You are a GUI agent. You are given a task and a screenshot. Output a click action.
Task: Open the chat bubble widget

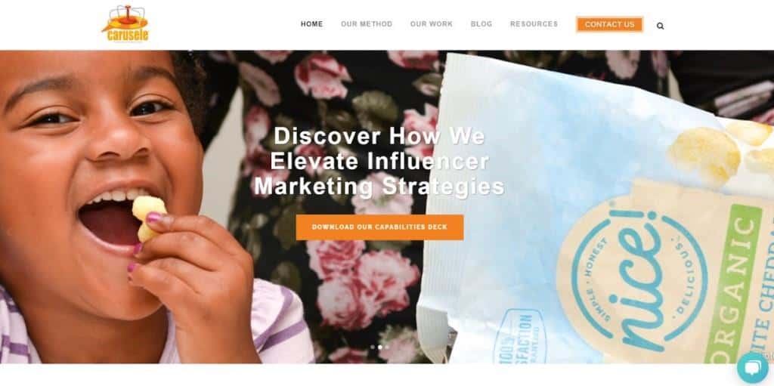(x=753, y=368)
